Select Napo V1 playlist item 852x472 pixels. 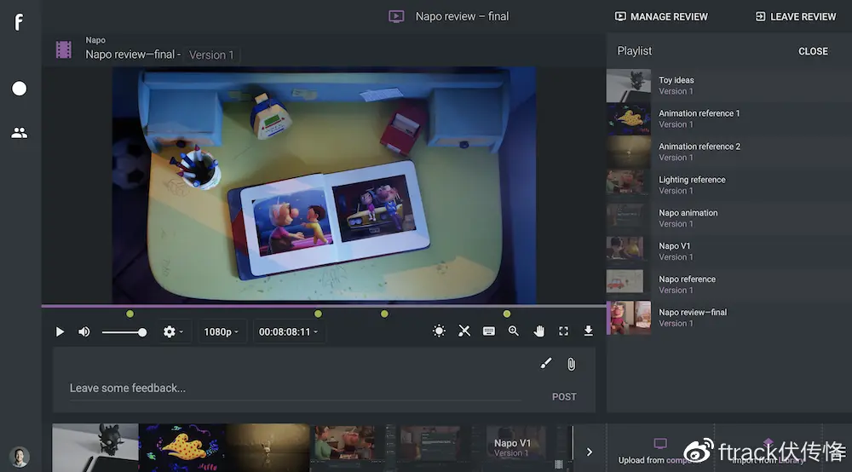728,251
